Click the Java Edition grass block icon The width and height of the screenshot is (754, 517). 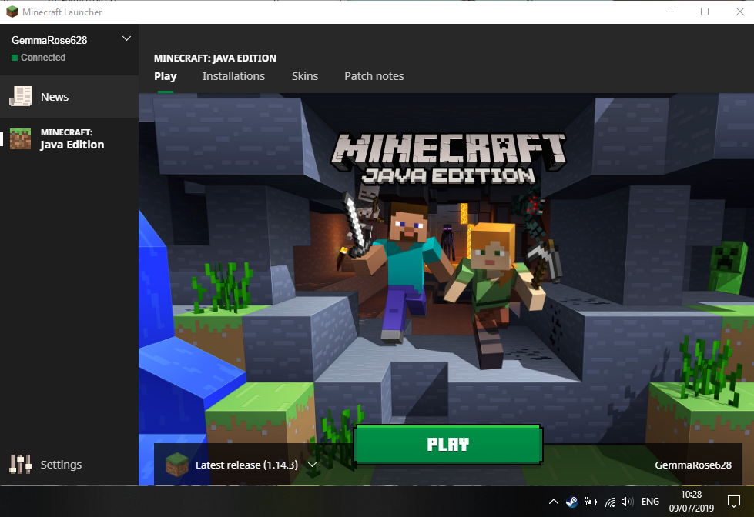click(x=21, y=138)
